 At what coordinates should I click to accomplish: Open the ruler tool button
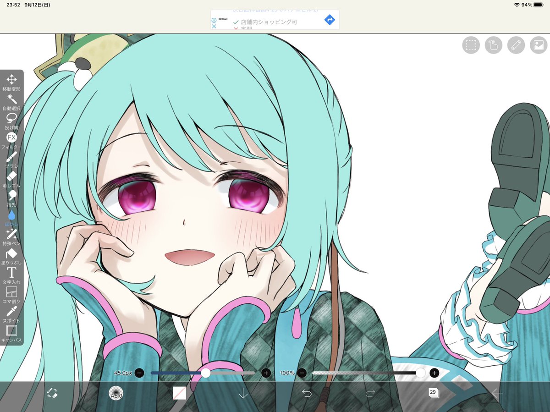516,45
